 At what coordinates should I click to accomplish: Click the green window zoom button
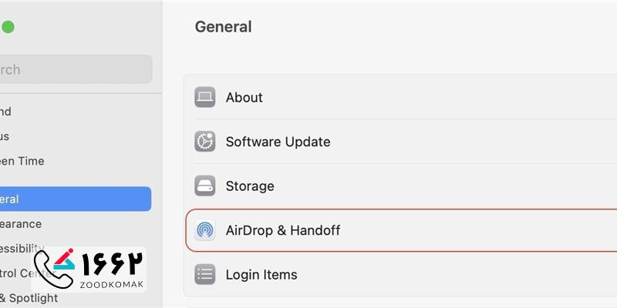tap(8, 27)
